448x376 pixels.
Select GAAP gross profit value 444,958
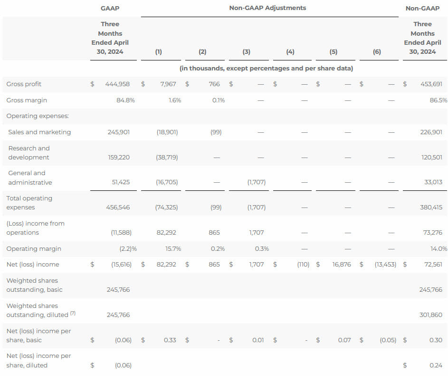click(117, 84)
